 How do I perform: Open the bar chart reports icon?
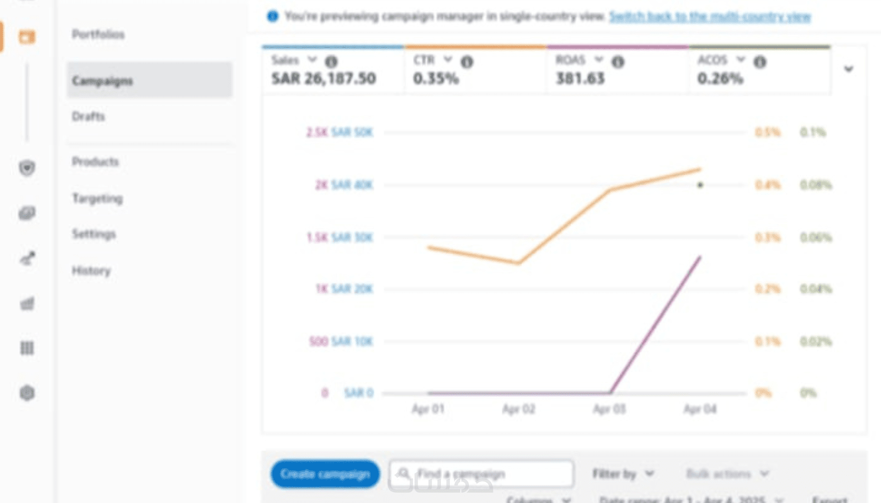[x=27, y=303]
